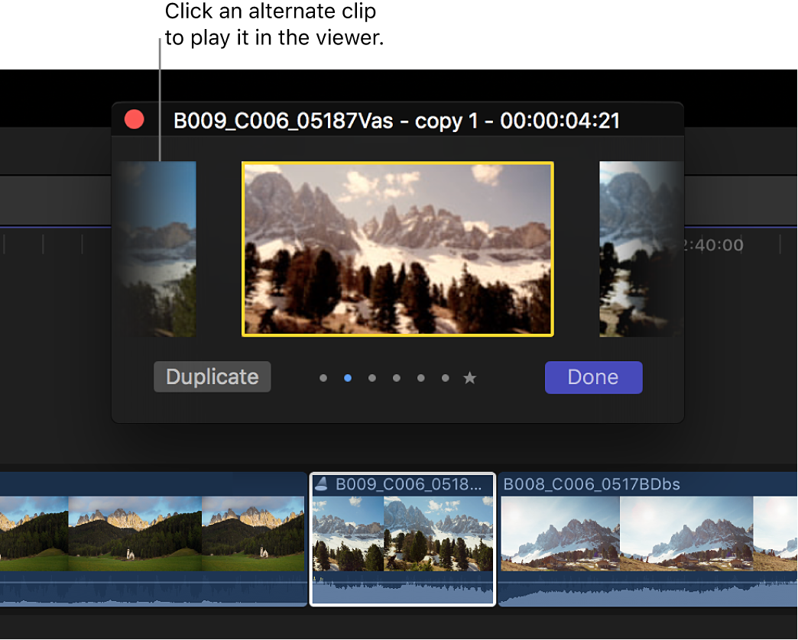Select the highlighted blue dot indicator

(348, 377)
